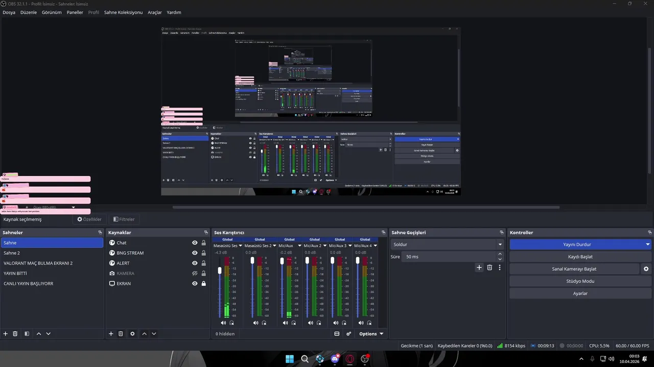This screenshot has height=367, width=654.
Task: Lock the Chat source
Action: (204, 243)
